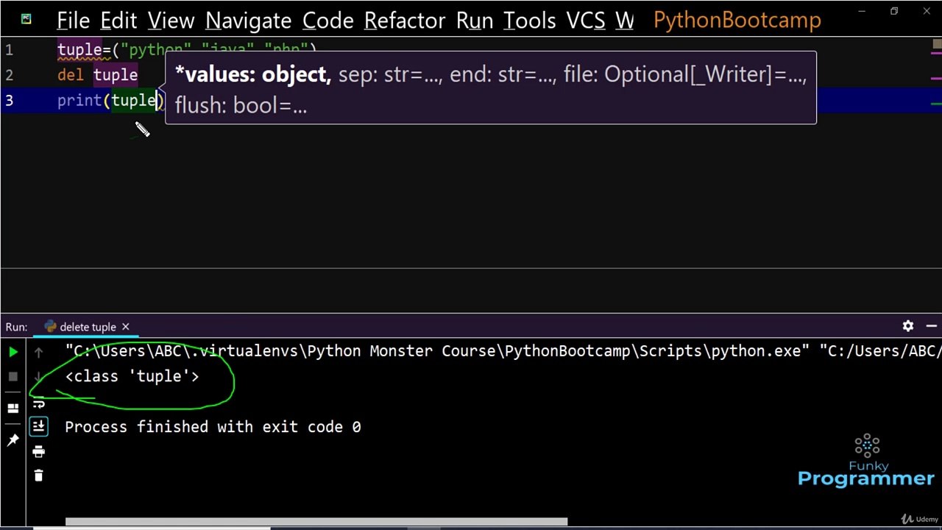This screenshot has height=530, width=942.
Task: Open Run panel settings gear
Action: [908, 326]
